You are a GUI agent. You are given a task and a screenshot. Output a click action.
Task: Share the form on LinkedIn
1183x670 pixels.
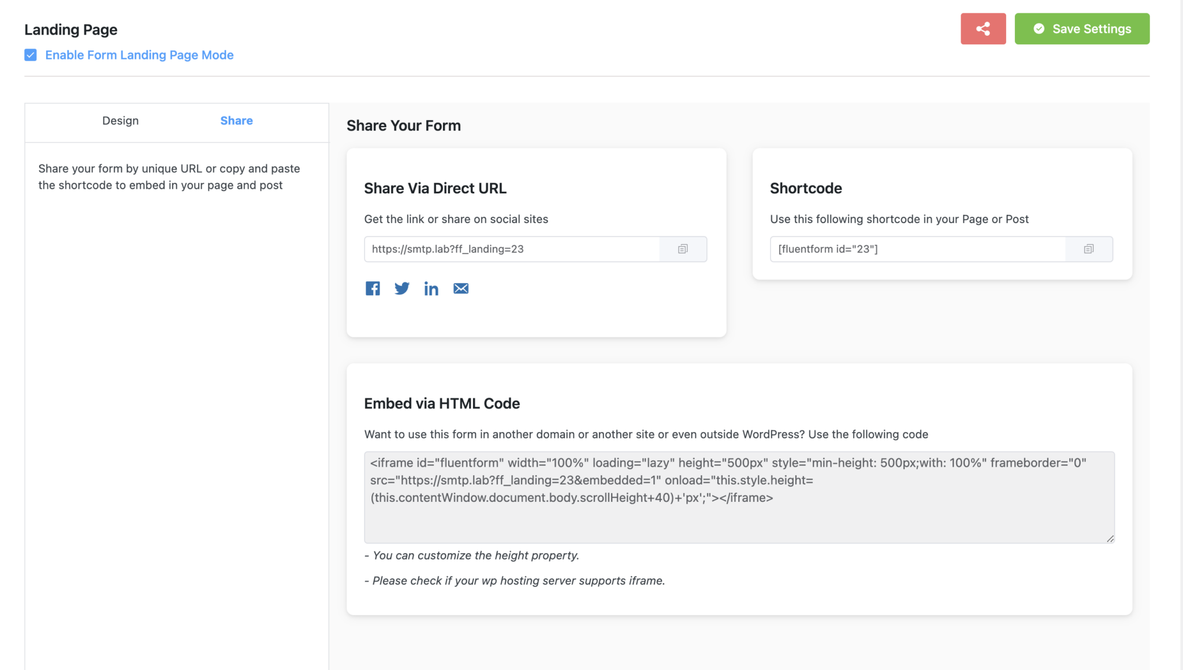431,288
